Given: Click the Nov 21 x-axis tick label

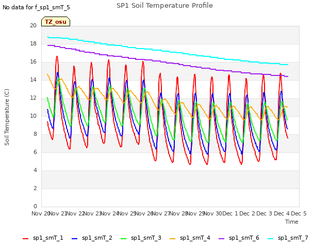Looking at the screenshot, I should click(58, 213).
